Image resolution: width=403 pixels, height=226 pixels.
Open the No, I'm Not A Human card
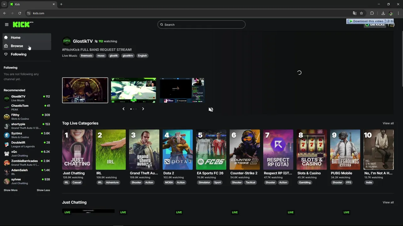(x=378, y=150)
